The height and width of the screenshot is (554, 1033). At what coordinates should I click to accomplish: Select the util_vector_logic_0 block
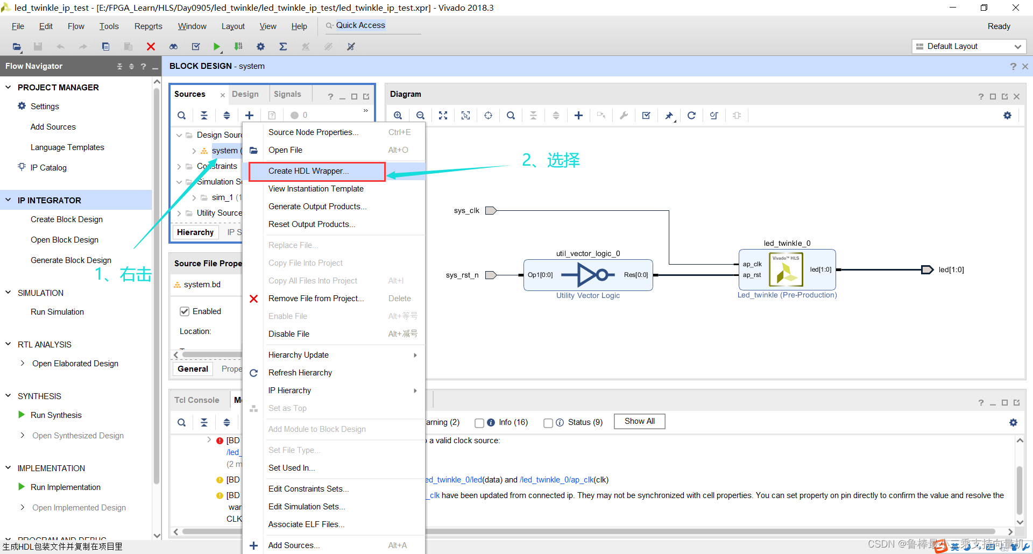point(588,275)
